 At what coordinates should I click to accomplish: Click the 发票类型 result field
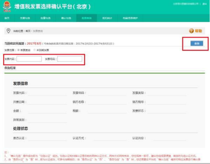point(167,93)
